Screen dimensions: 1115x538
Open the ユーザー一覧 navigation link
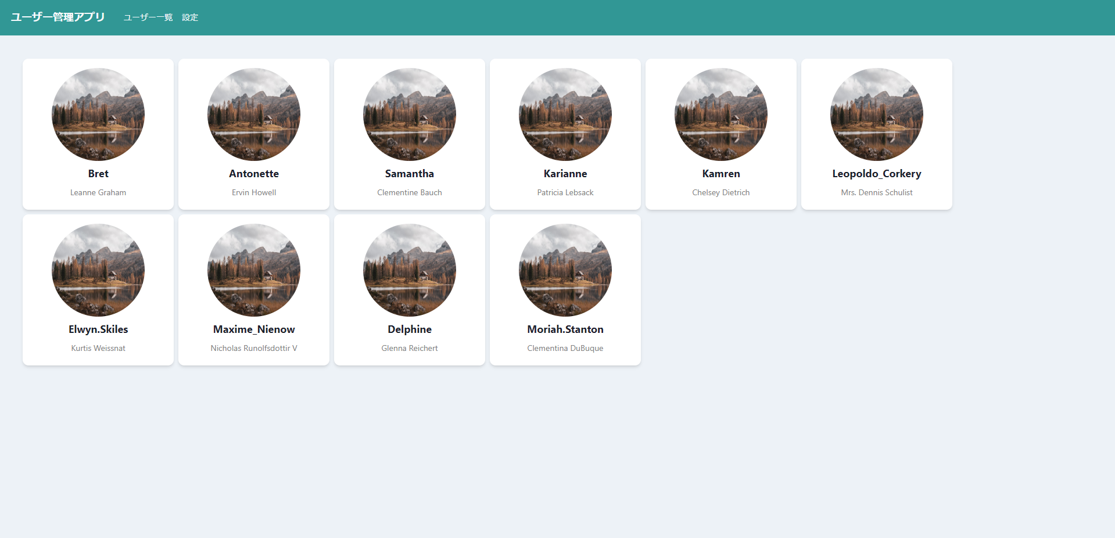click(148, 17)
